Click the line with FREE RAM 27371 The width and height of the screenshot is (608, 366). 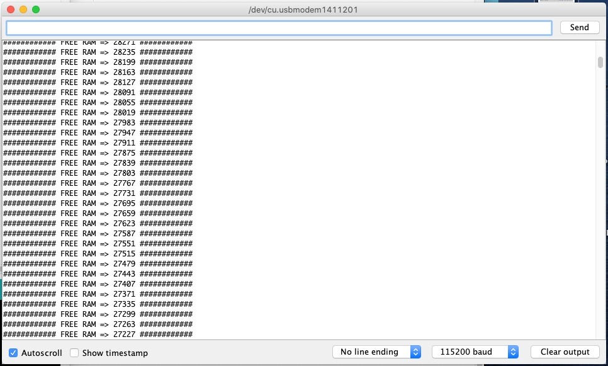click(98, 294)
